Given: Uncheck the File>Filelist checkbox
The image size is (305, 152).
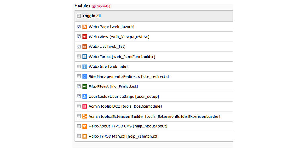Looking at the screenshot, I should (x=79, y=86).
